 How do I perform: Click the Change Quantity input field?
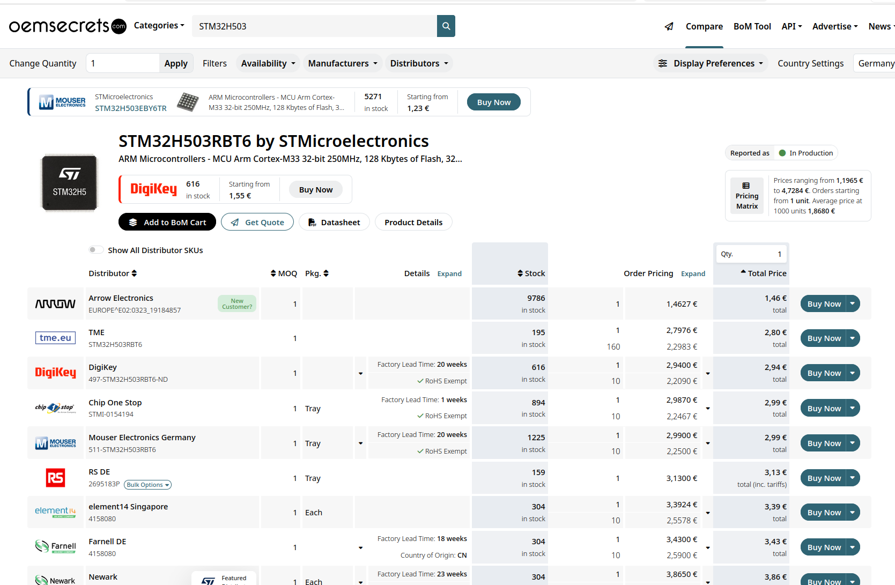(x=123, y=63)
